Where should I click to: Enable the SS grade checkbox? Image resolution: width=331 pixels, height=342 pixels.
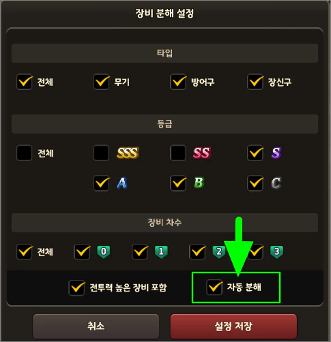[178, 153]
